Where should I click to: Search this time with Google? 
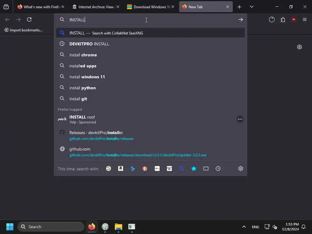[108, 168]
